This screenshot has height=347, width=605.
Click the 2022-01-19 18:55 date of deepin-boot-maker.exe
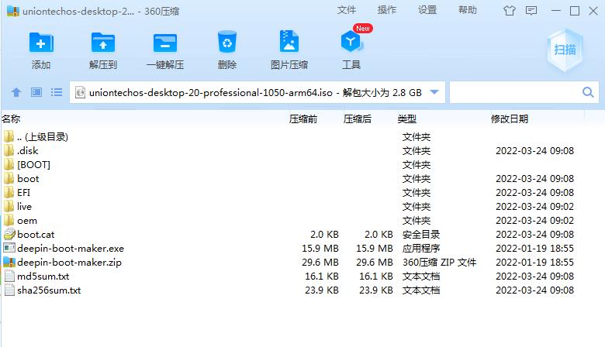point(534,249)
